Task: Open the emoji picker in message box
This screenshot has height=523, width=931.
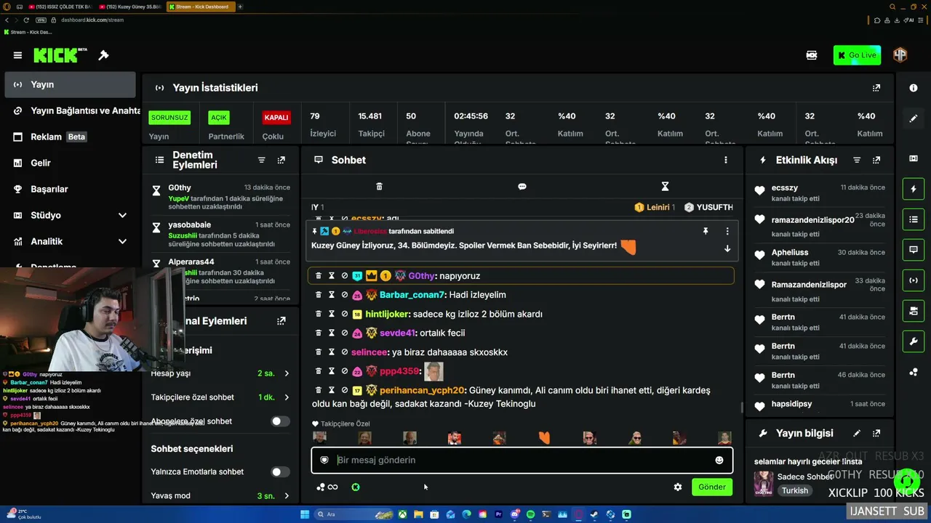Action: (x=719, y=460)
